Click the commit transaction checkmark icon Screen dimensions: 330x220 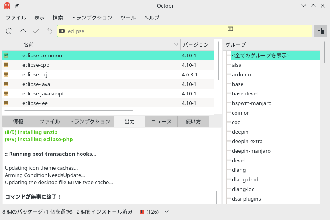pyautogui.click(x=36, y=31)
